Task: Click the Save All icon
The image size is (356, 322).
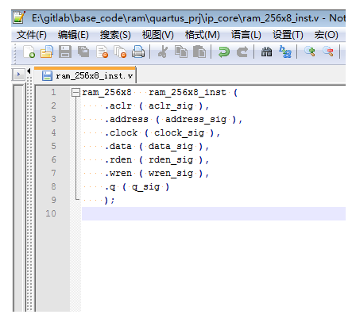Action: (83, 52)
